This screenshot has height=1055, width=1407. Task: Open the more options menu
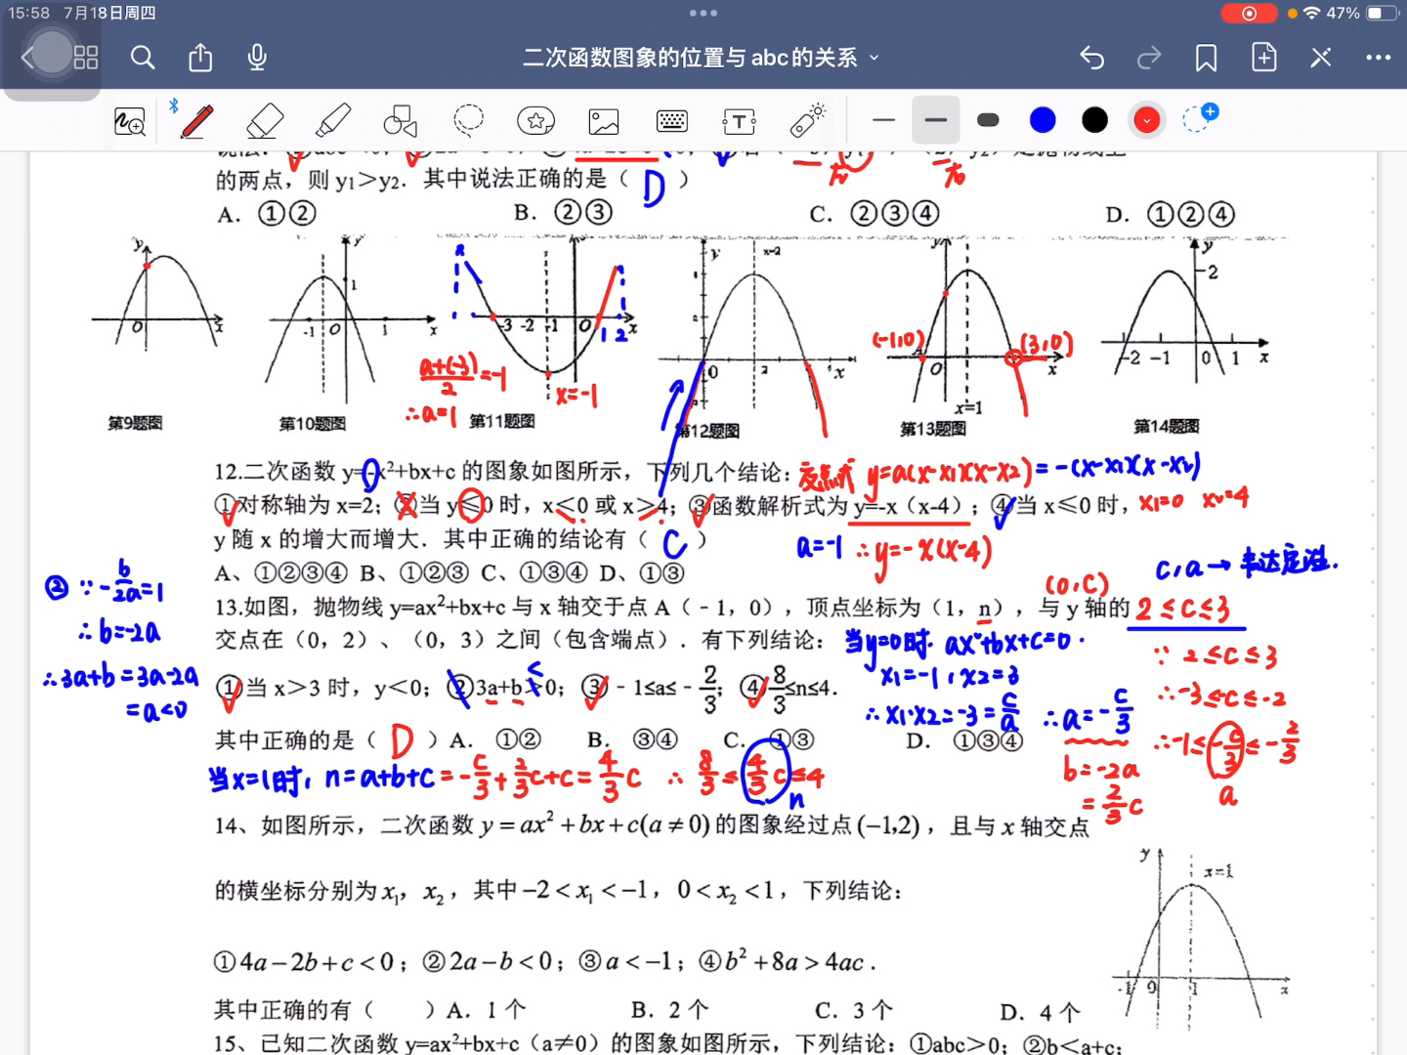click(x=1379, y=58)
